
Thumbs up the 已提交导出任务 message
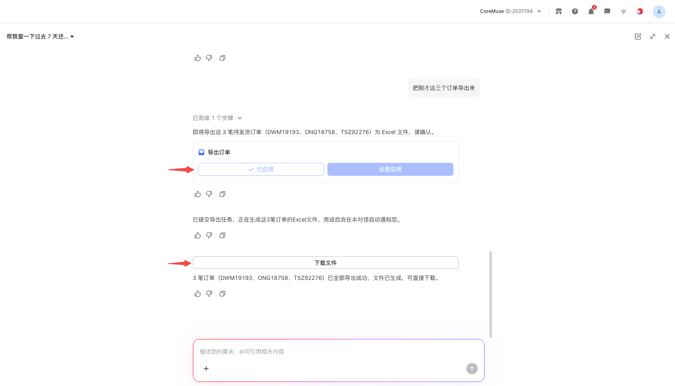coord(198,235)
